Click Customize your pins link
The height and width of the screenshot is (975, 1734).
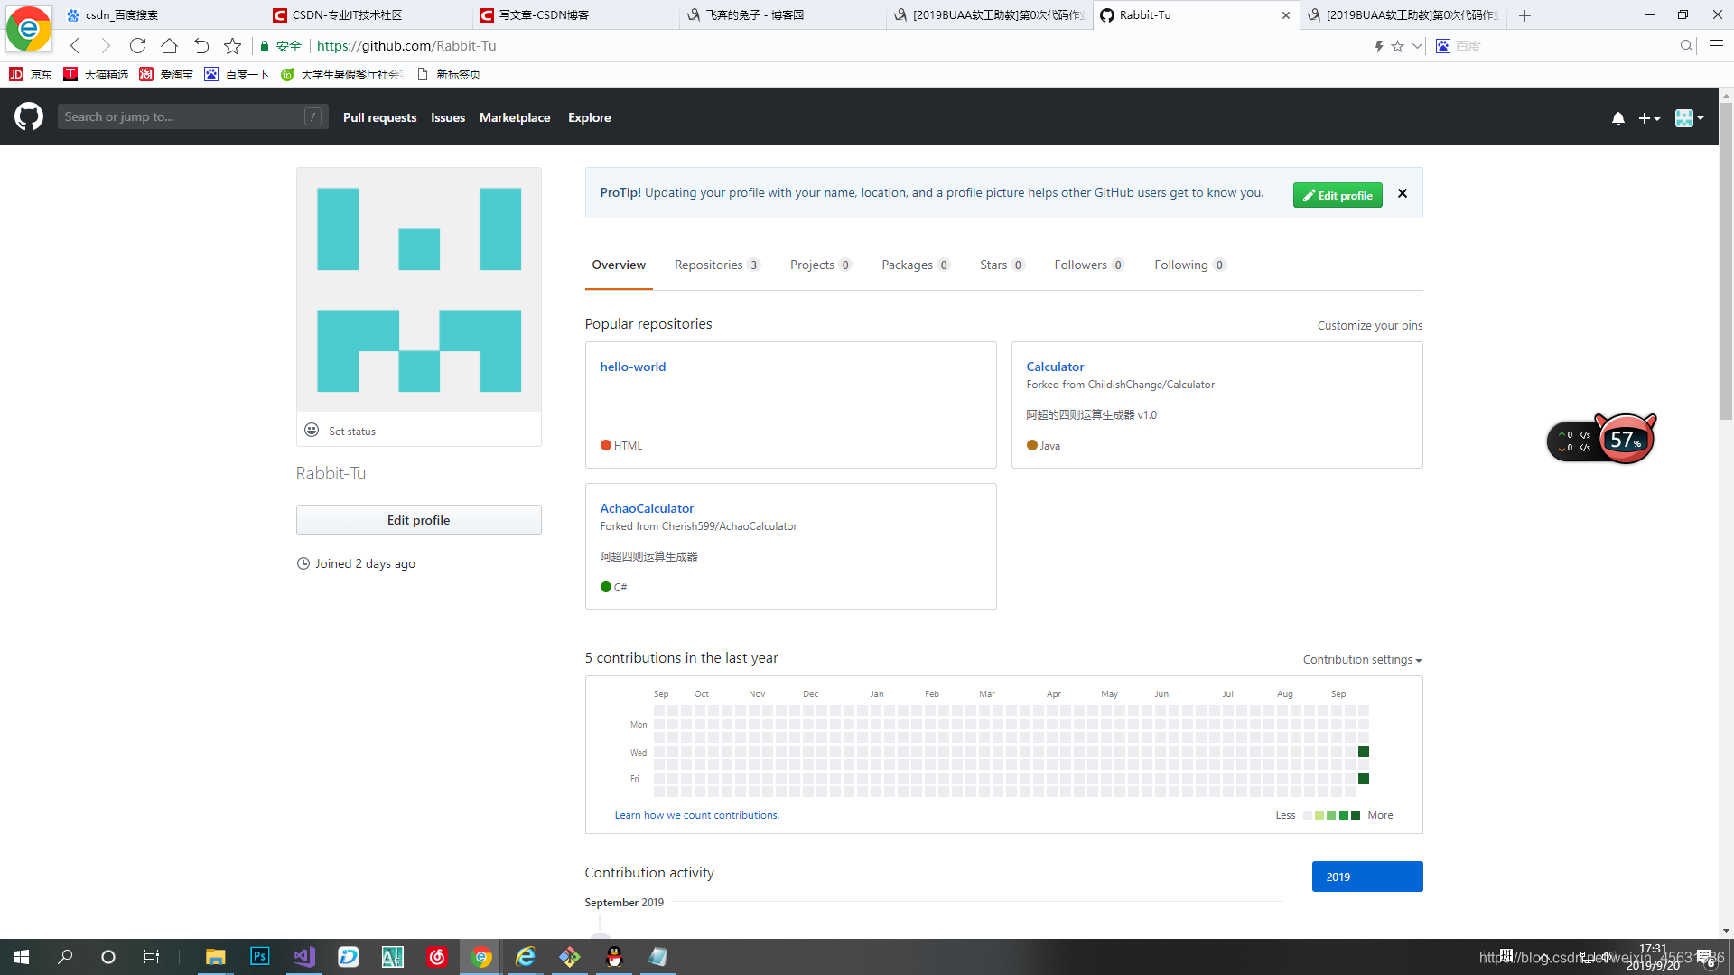pos(1369,325)
